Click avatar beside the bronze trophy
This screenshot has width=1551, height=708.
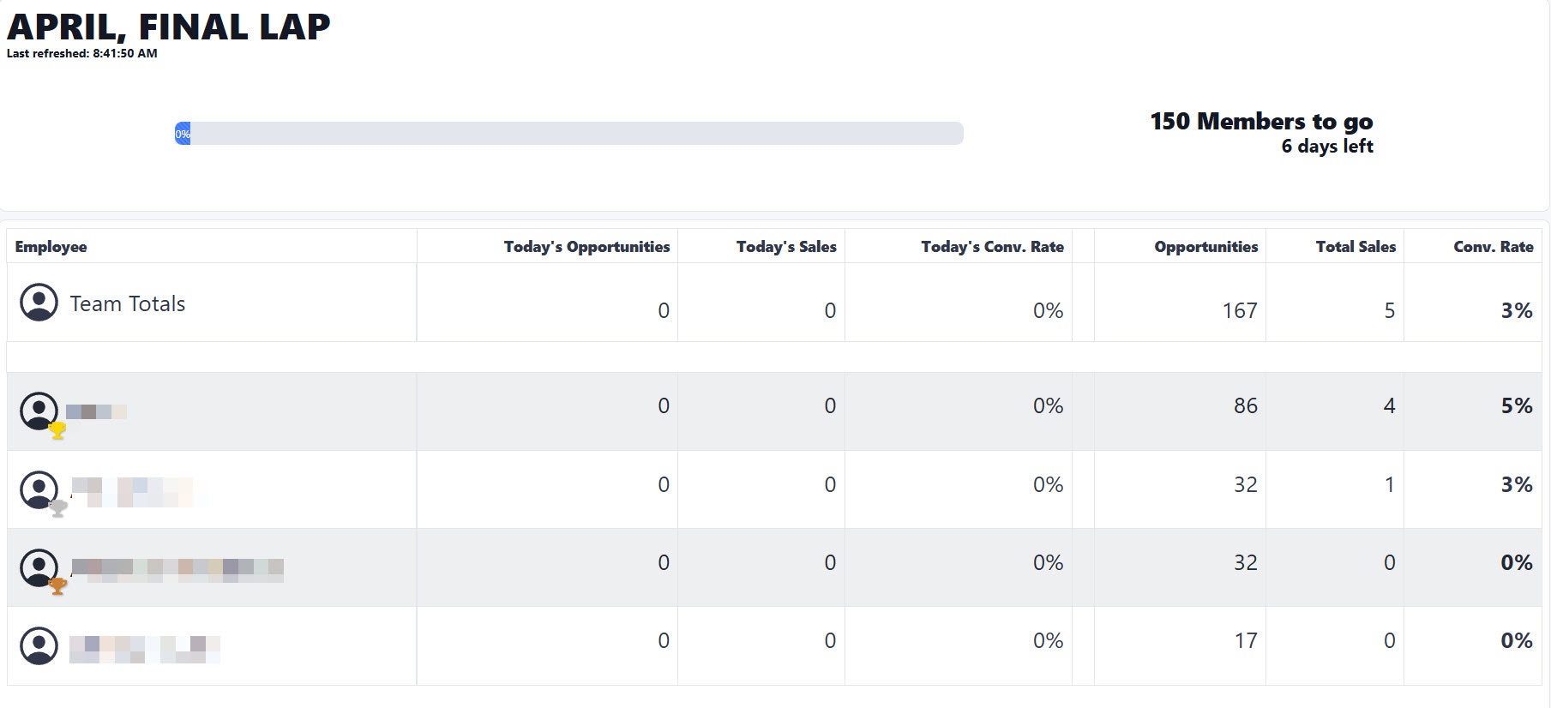click(x=39, y=567)
